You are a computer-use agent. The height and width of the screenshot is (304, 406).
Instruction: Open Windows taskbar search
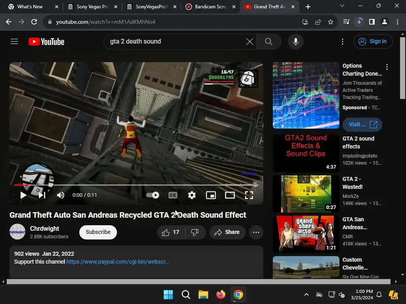[186, 294]
